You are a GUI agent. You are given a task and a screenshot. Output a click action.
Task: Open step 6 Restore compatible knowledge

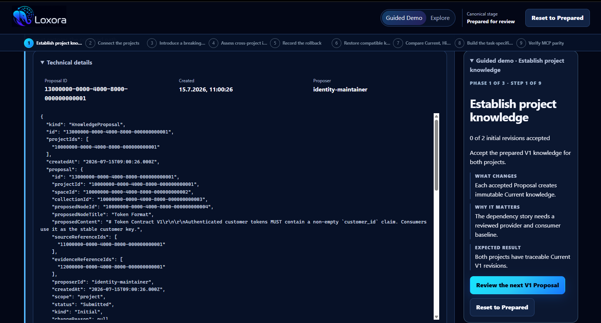tap(361, 43)
